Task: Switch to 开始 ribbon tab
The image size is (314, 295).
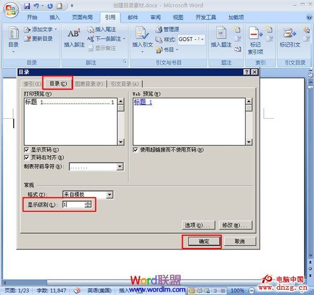Action: point(32,17)
